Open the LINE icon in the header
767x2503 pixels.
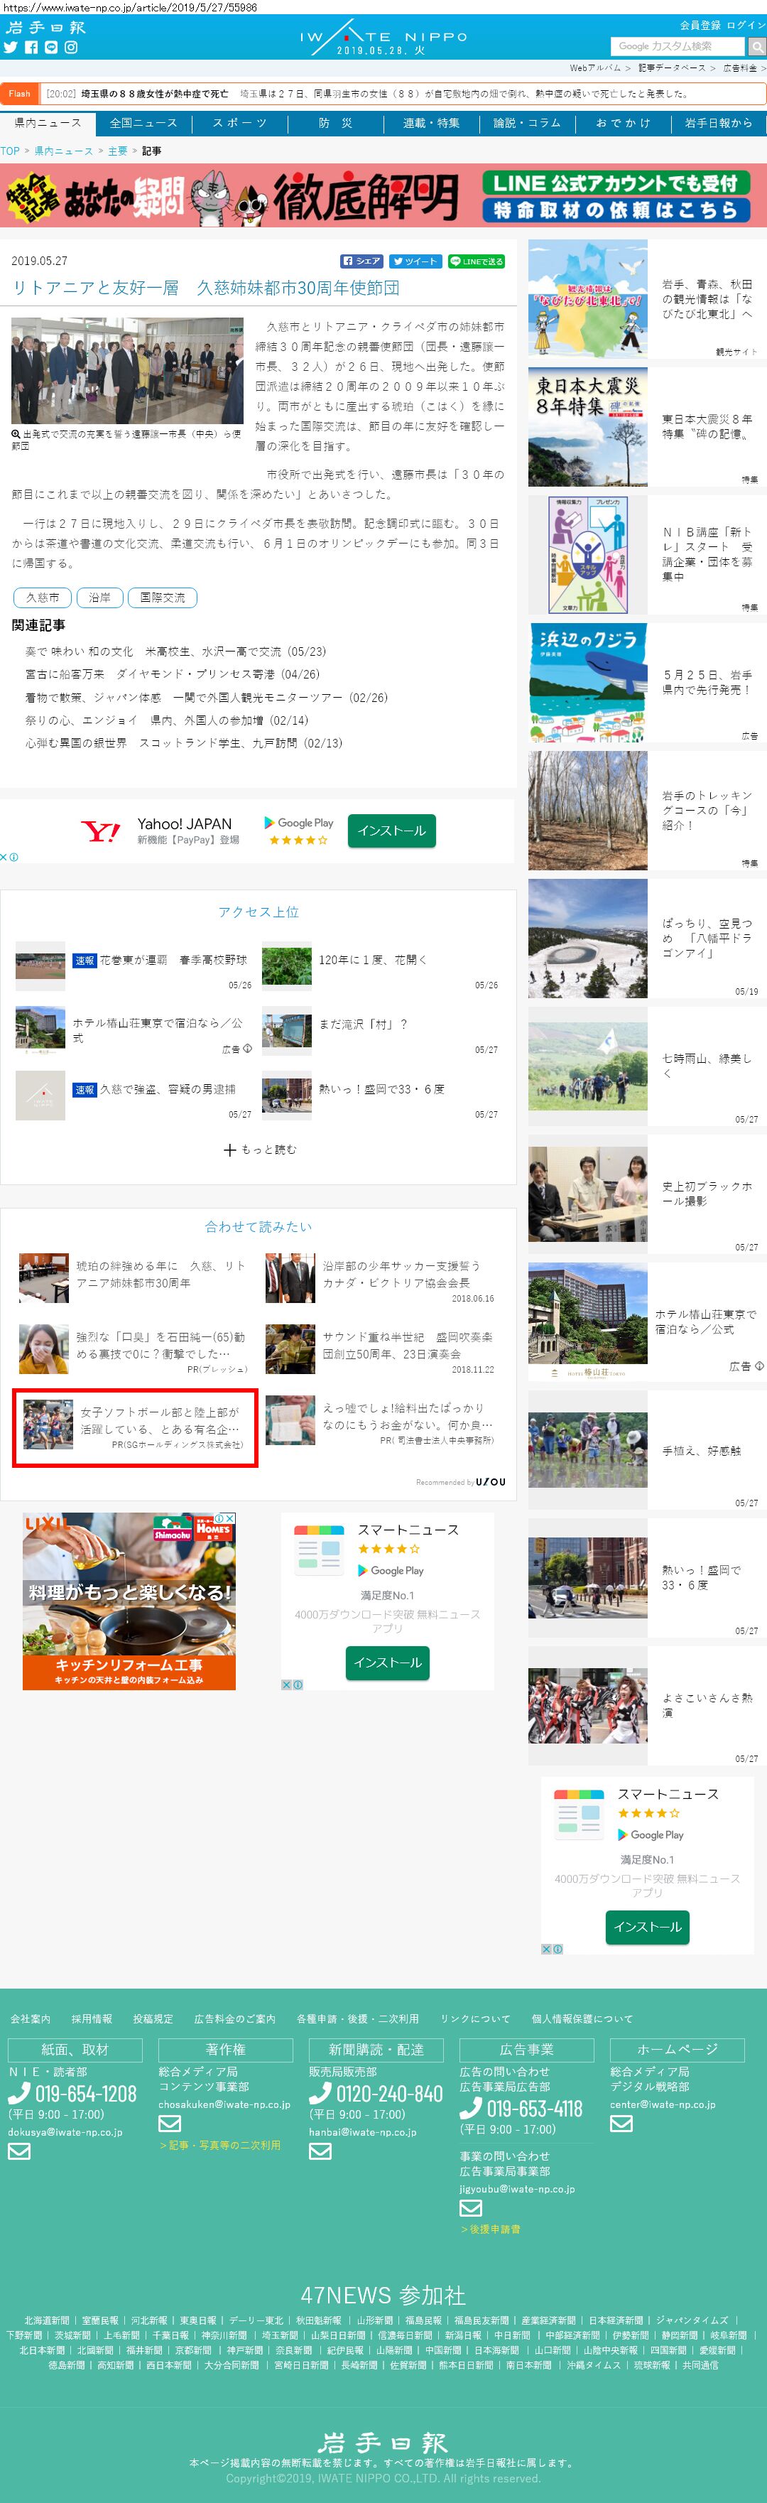point(50,47)
